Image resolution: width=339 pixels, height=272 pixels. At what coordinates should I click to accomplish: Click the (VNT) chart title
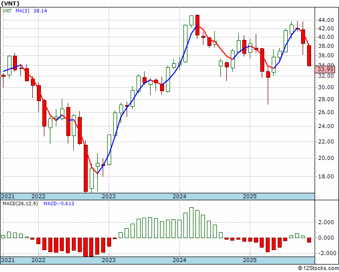(10, 3)
